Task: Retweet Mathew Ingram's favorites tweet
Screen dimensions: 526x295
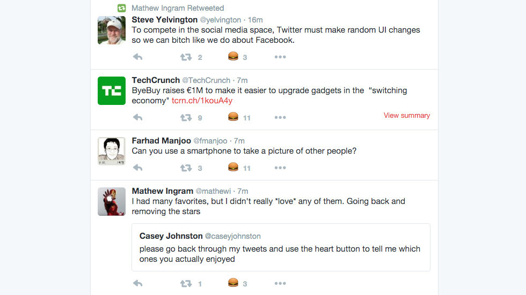Action: click(186, 283)
